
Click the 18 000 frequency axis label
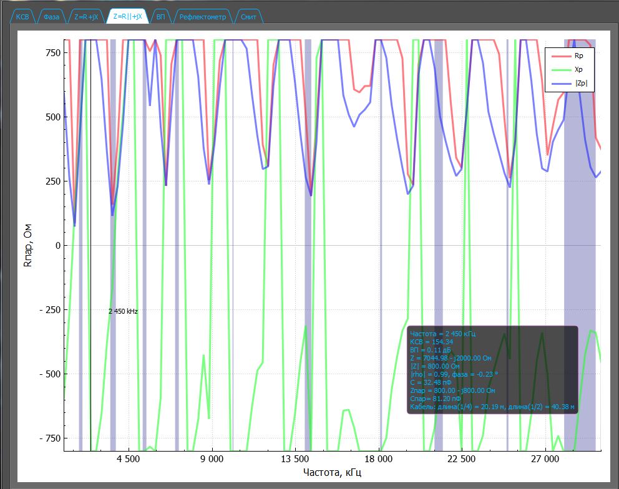pos(379,460)
